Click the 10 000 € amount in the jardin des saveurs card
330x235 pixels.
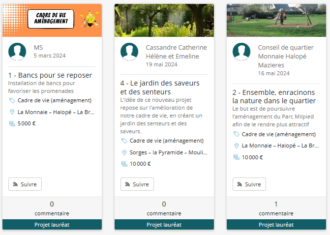point(140,164)
